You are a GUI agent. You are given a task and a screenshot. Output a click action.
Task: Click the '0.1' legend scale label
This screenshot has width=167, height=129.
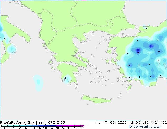pyautogui.click(x=3, y=128)
